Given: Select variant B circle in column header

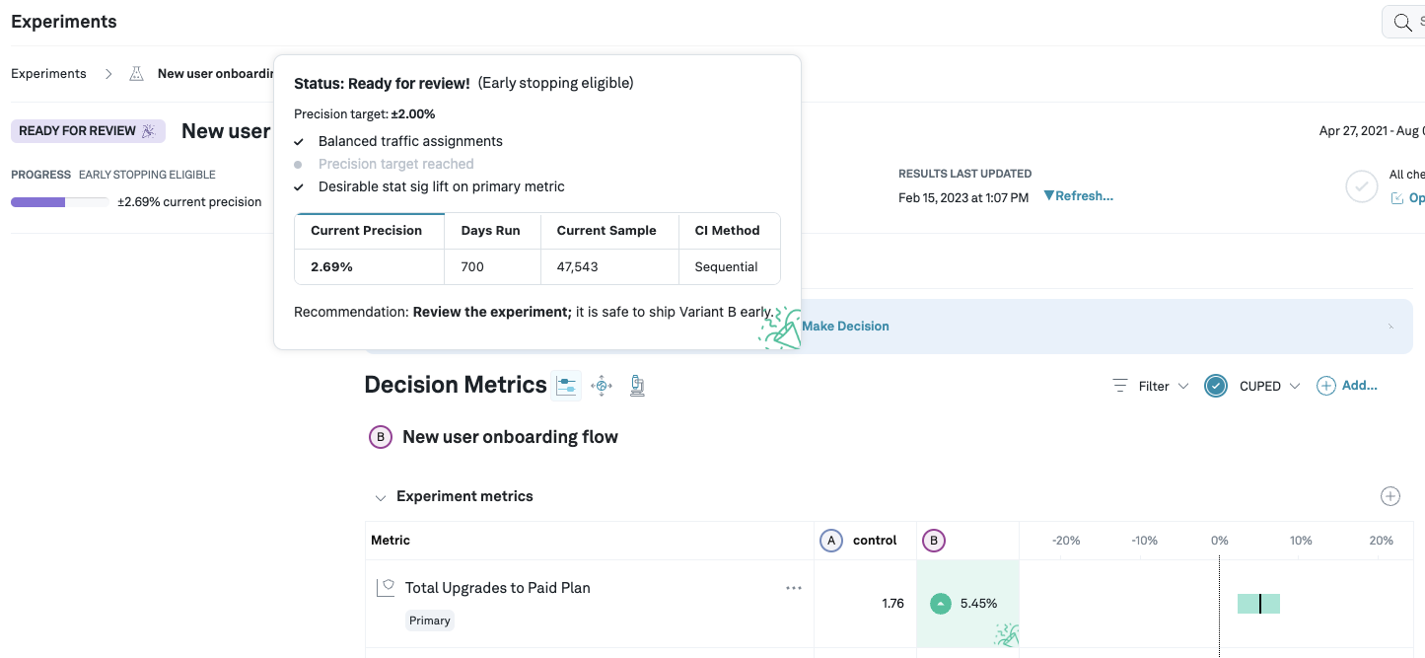Looking at the screenshot, I should pyautogui.click(x=933, y=541).
